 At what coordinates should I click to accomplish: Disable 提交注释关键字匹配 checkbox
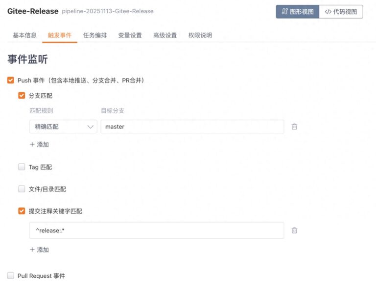(22, 211)
